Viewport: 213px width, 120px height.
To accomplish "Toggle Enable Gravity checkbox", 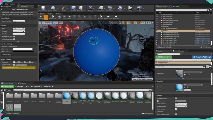I will pyautogui.click(x=176, y=109).
